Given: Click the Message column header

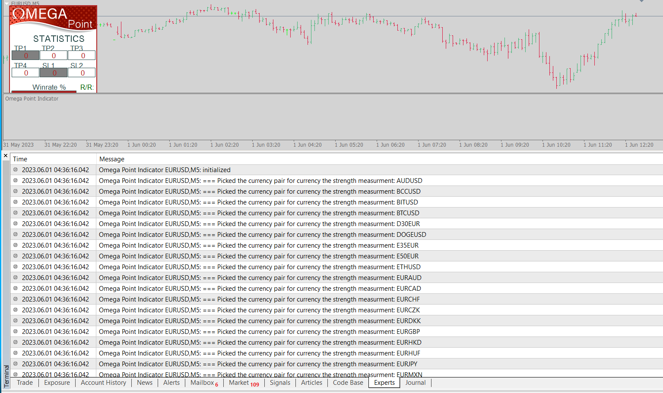Looking at the screenshot, I should pos(380,159).
